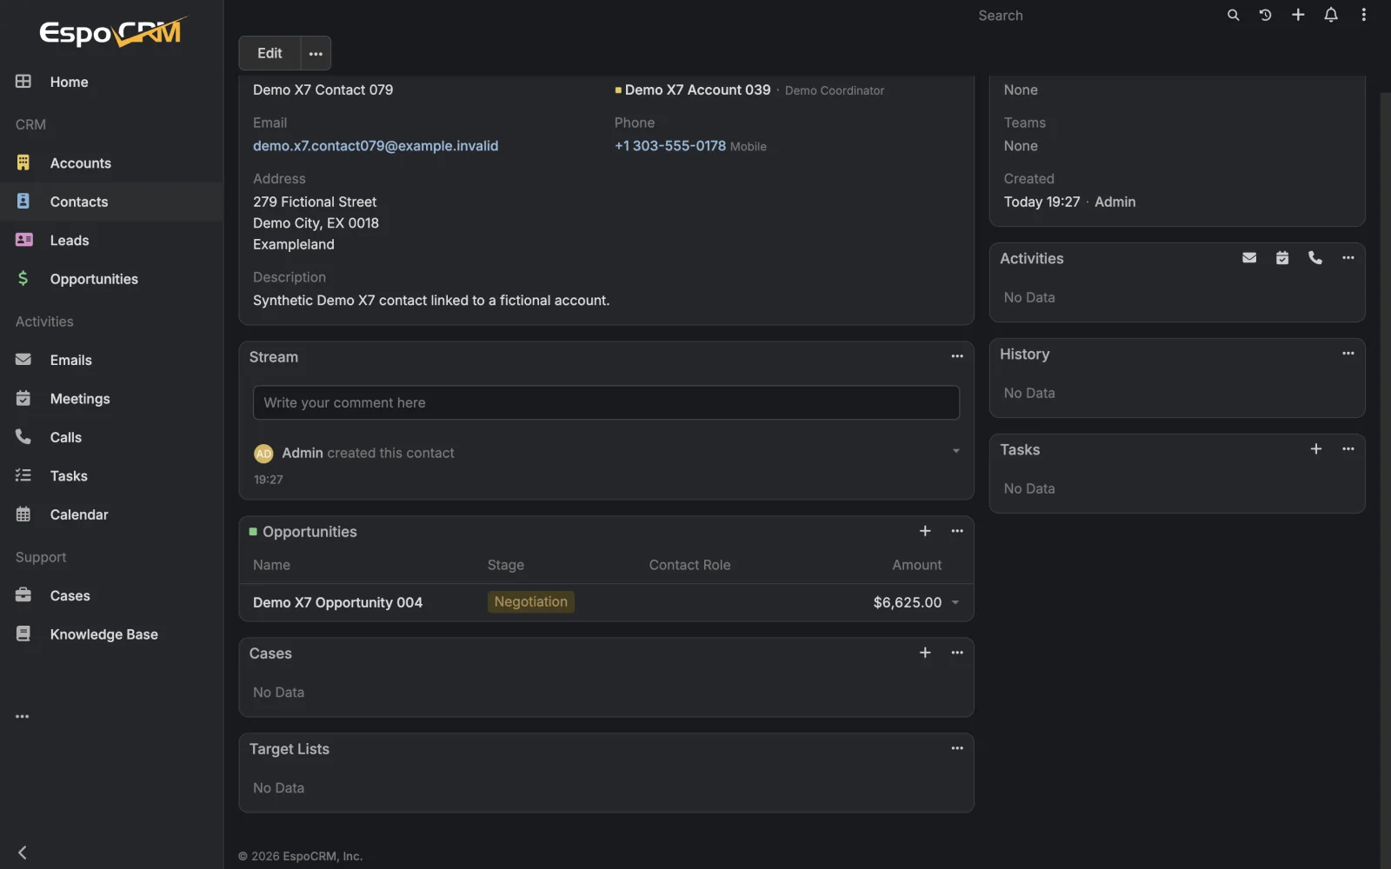Open global search magnifier icon

(1233, 15)
